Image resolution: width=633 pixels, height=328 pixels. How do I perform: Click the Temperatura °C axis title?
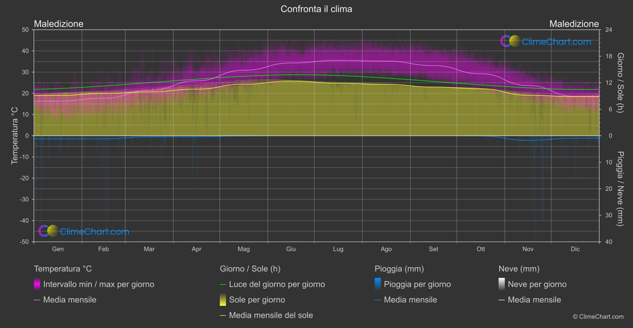[x=15, y=136]
